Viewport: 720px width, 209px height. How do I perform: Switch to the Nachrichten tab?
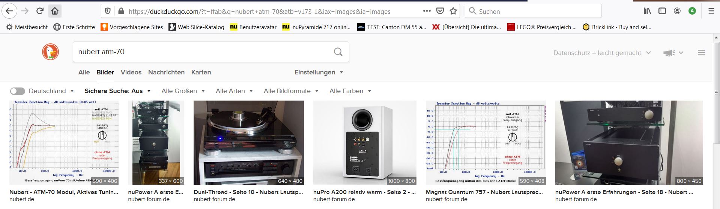[x=166, y=72]
